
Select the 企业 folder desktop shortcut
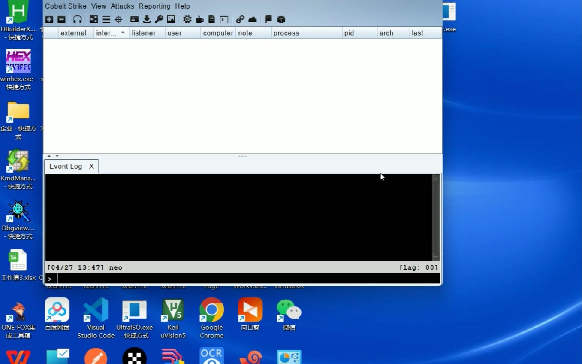18,121
